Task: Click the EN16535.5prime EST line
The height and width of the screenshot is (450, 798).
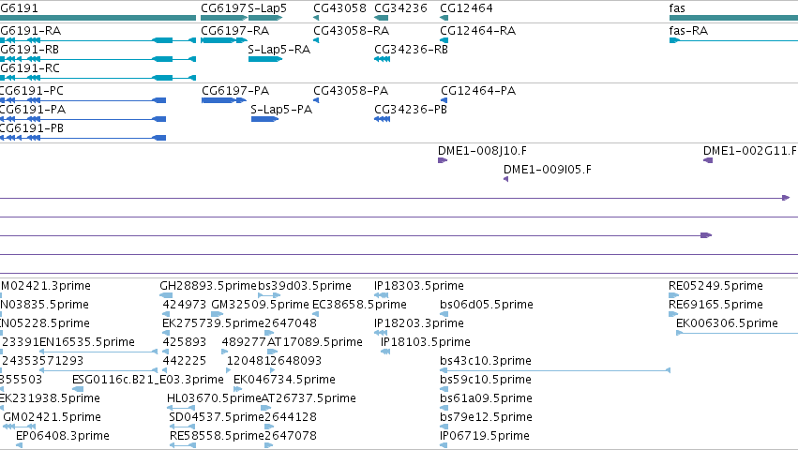Action: point(98,352)
